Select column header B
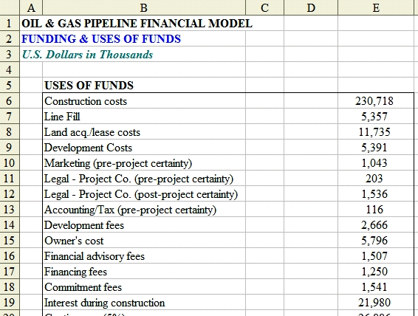 (x=144, y=7)
